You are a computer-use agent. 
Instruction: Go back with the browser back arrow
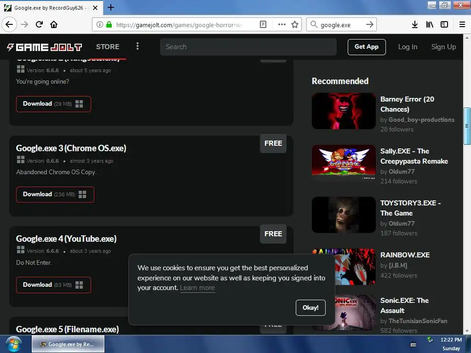tap(9, 24)
